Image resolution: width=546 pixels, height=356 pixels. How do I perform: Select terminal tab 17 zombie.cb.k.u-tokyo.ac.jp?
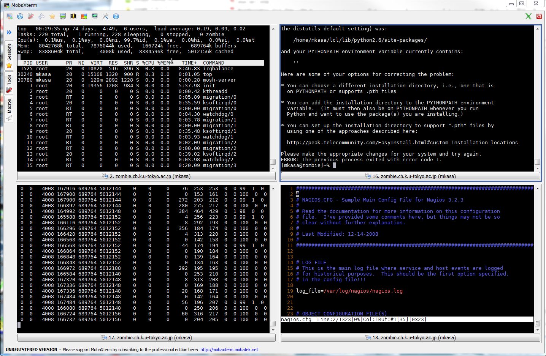point(146,337)
